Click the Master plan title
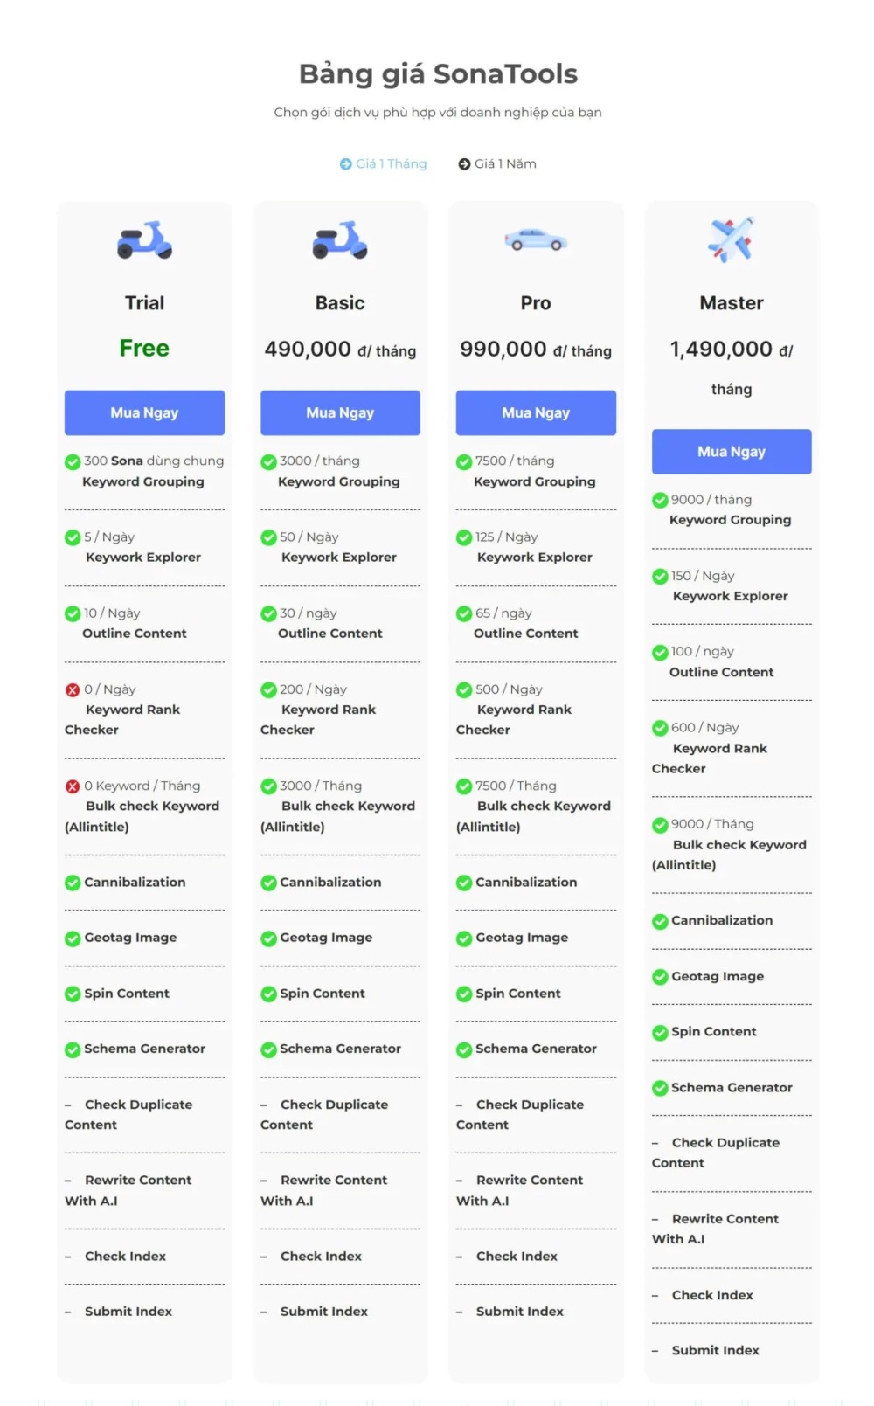Screen dimensions: 874x1406 731,303
